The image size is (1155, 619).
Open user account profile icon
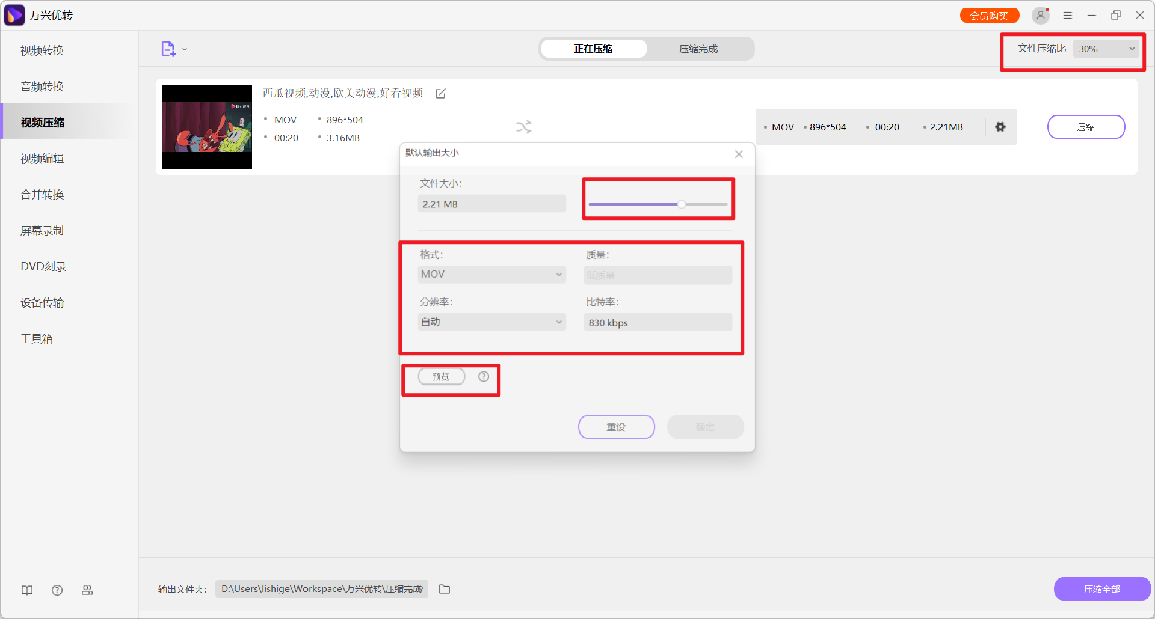(1040, 16)
